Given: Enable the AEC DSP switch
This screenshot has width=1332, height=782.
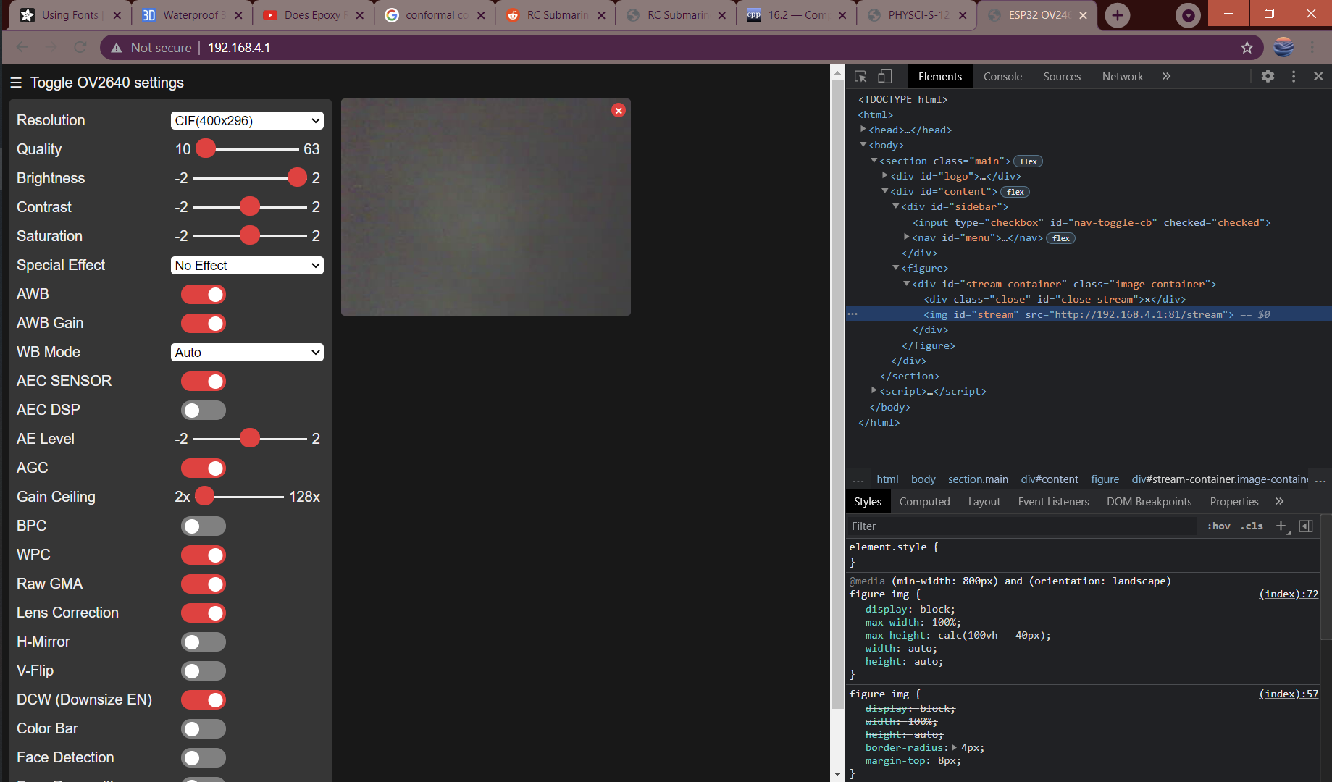Looking at the screenshot, I should (x=204, y=410).
